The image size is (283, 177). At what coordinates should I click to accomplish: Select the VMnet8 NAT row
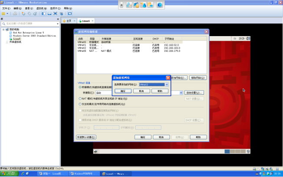click(x=130, y=51)
